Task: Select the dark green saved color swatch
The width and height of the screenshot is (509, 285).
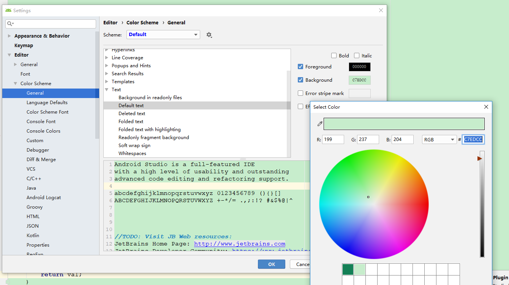Action: pos(348,269)
